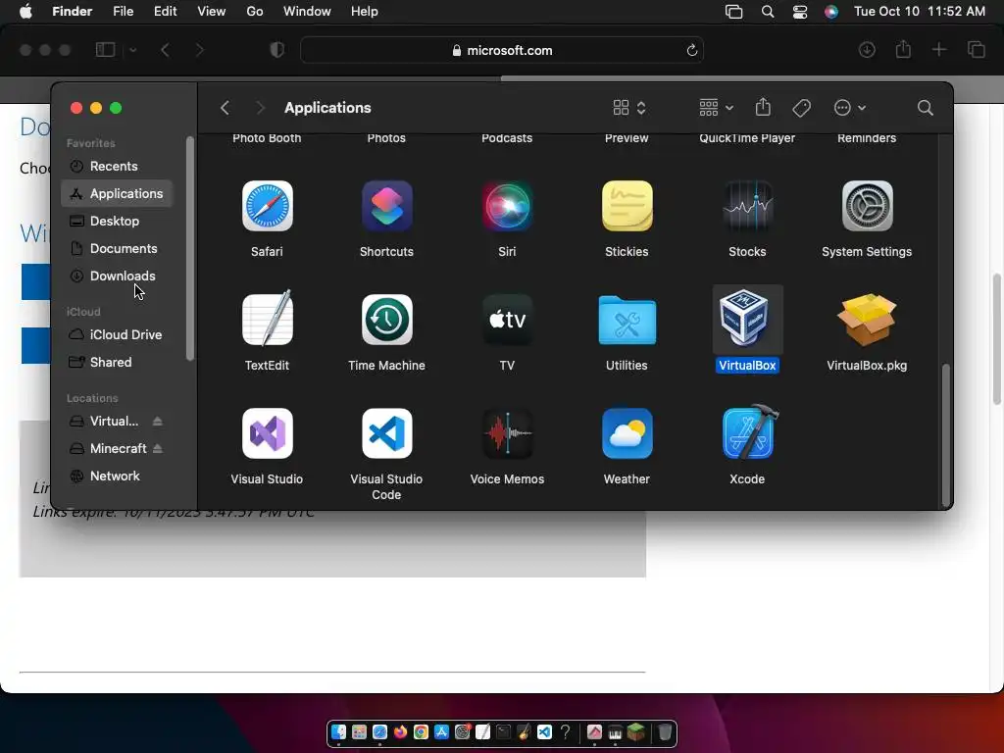
Task: Open GarageBand from the Dock
Action: tap(524, 731)
